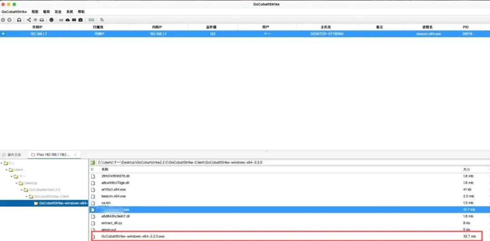Image resolution: width=490 pixels, height=241 pixels.
Task: Click the cloud download toolbar icon
Action: click(x=68, y=20)
